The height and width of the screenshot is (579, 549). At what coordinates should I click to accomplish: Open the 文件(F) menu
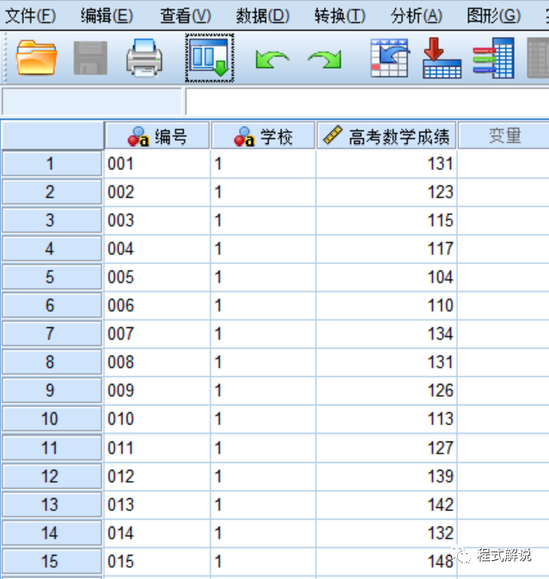31,15
